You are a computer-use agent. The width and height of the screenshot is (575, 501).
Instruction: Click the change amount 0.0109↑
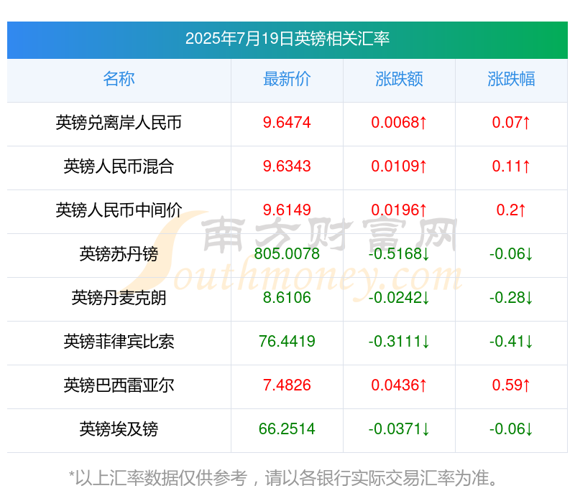(x=399, y=167)
